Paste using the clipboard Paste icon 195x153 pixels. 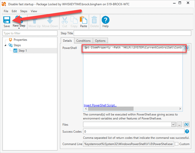click(84, 20)
